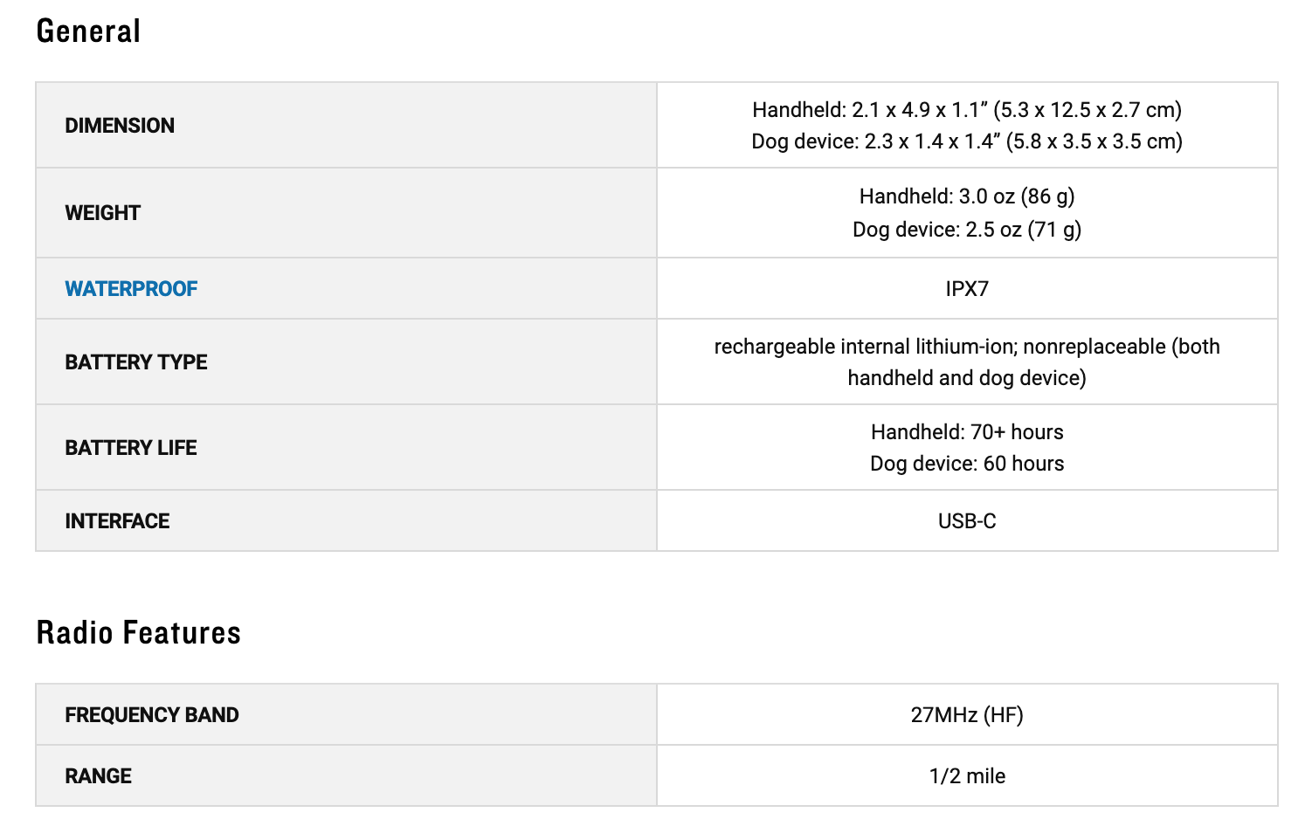Image resolution: width=1312 pixels, height=840 pixels.
Task: Select the WEIGHT row label
Action: (x=102, y=213)
